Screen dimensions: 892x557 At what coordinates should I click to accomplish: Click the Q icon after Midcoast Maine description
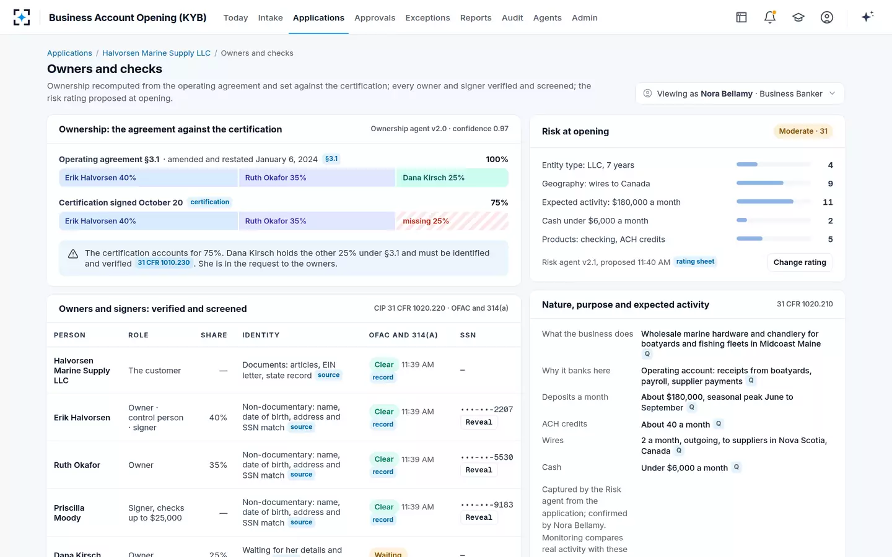[647, 354]
